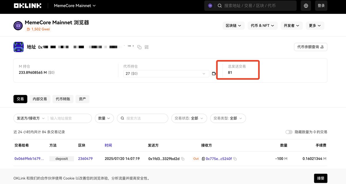Click the 近 24 小时内共计 84 条交易记录 text
Viewport: 346px width, 184px height.
(39, 132)
